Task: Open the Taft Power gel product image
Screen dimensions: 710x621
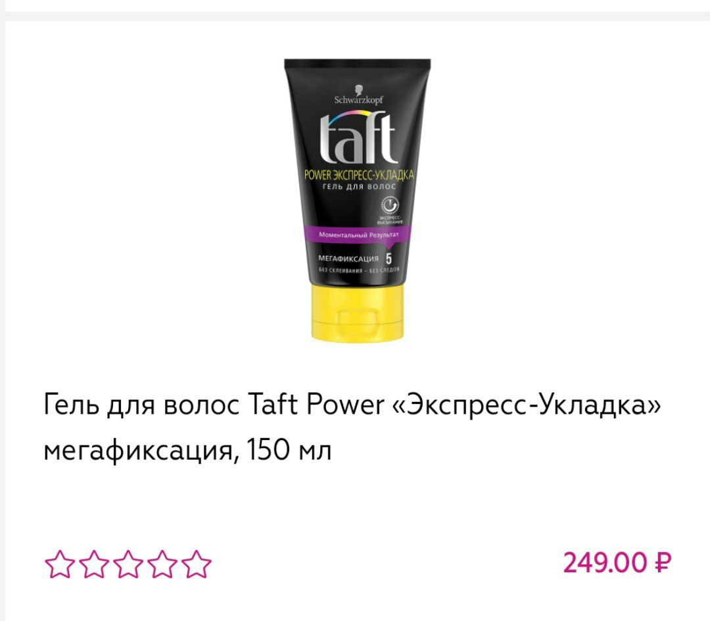Action: (x=357, y=201)
